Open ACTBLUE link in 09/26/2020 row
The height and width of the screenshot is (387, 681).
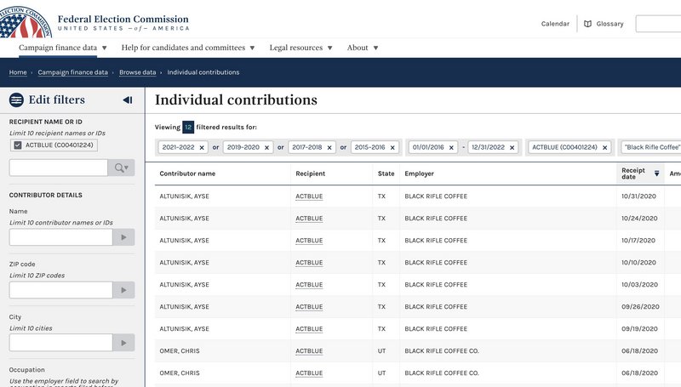point(309,307)
